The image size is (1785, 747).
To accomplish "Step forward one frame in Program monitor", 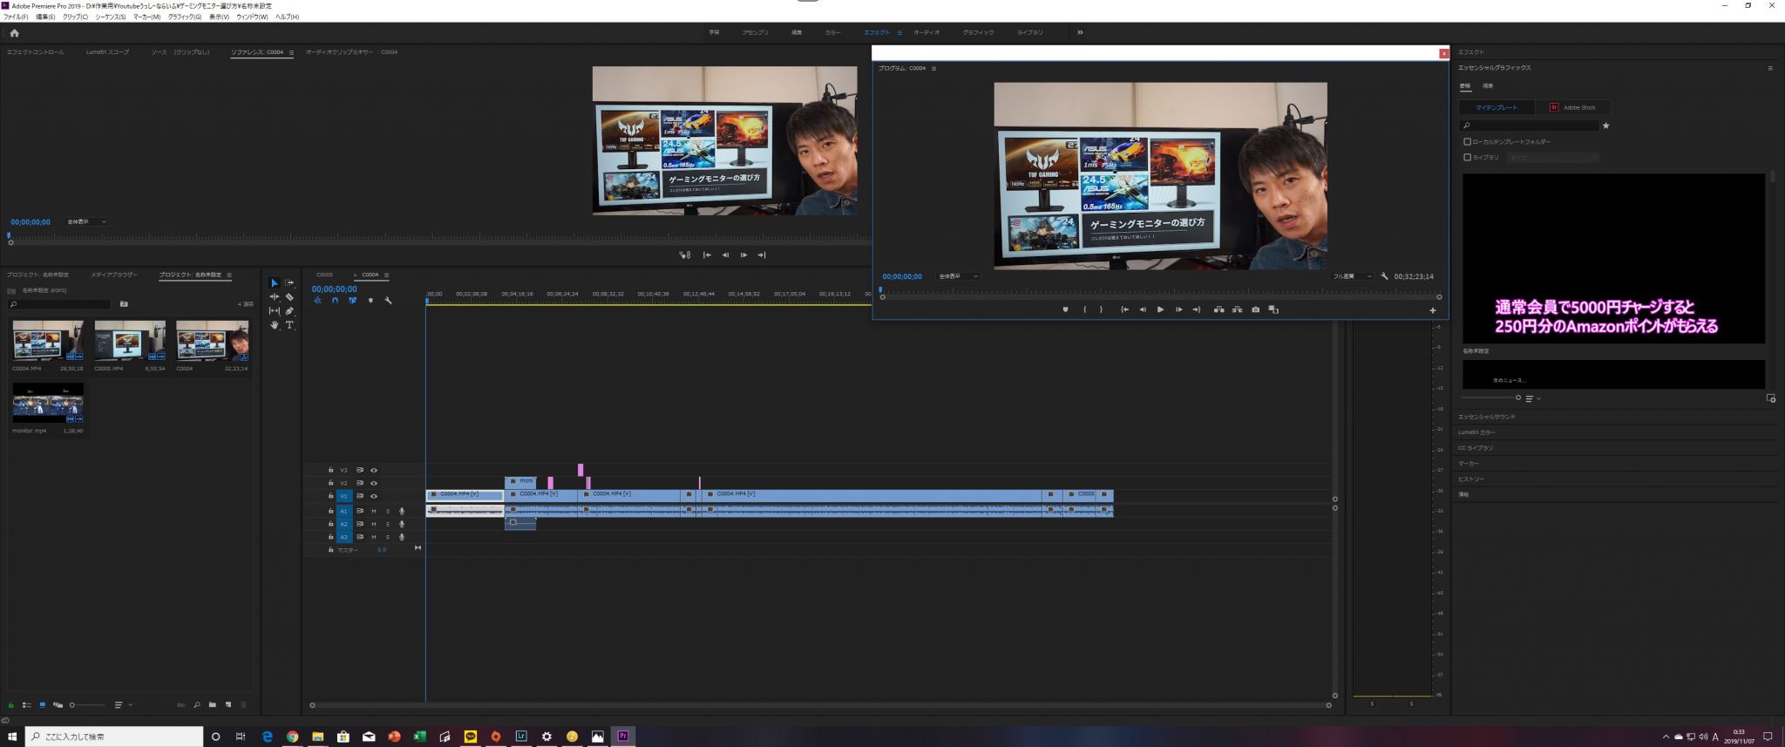I will [x=1178, y=309].
